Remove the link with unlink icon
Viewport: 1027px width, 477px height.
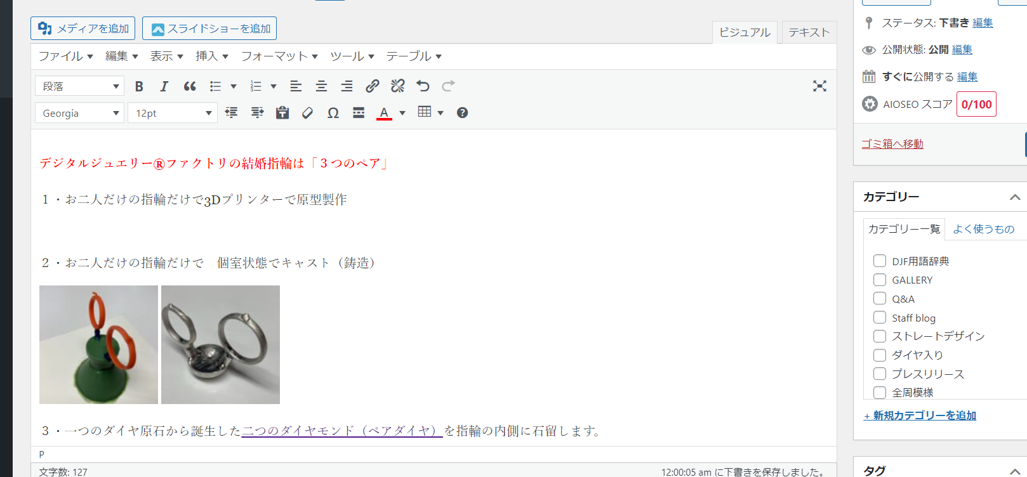coord(398,86)
